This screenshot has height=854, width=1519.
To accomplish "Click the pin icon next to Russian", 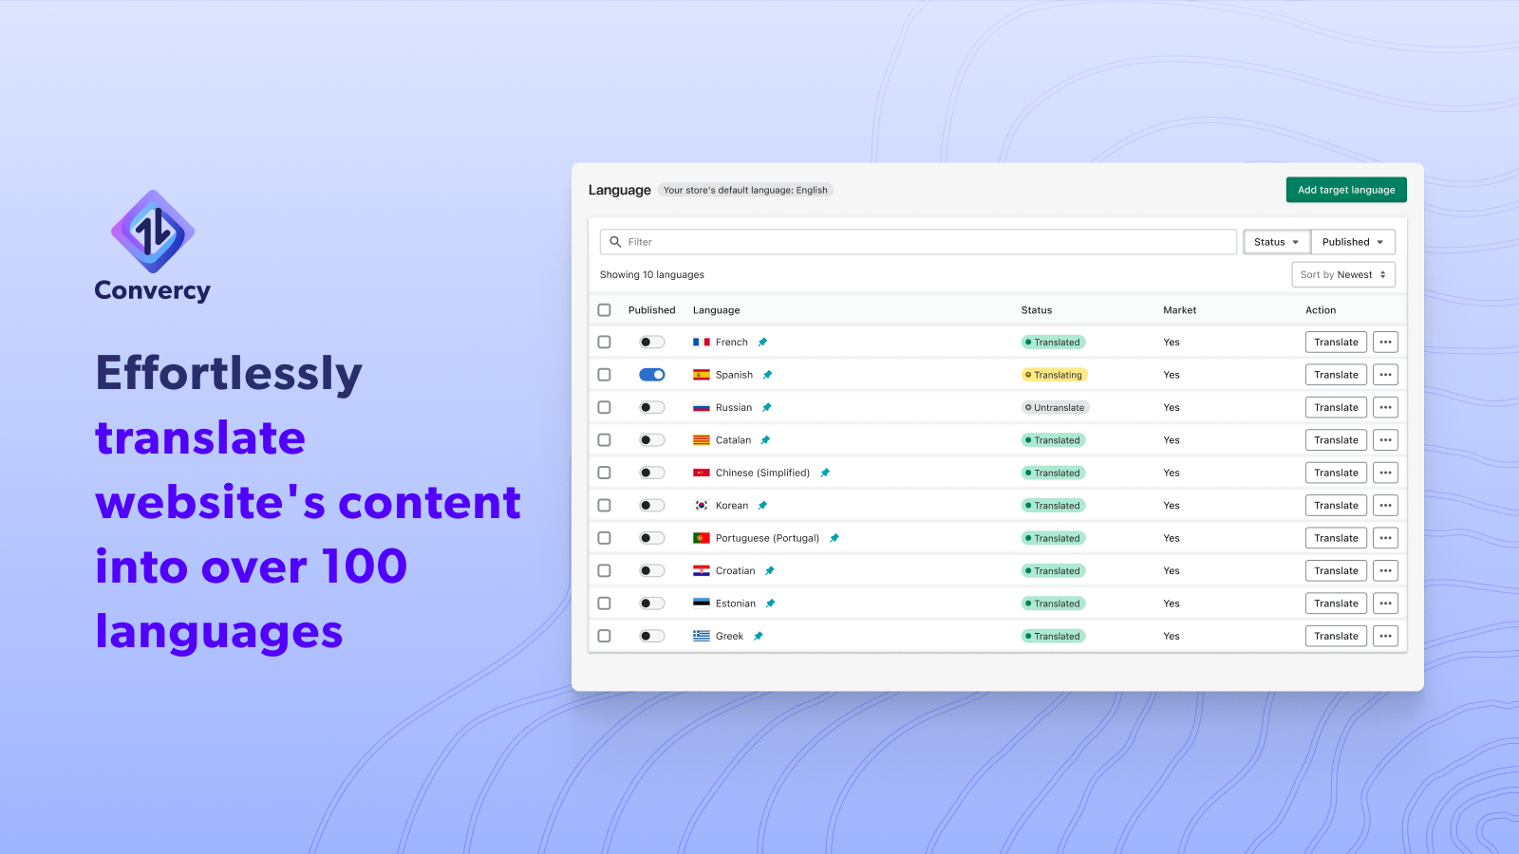I will click(766, 408).
